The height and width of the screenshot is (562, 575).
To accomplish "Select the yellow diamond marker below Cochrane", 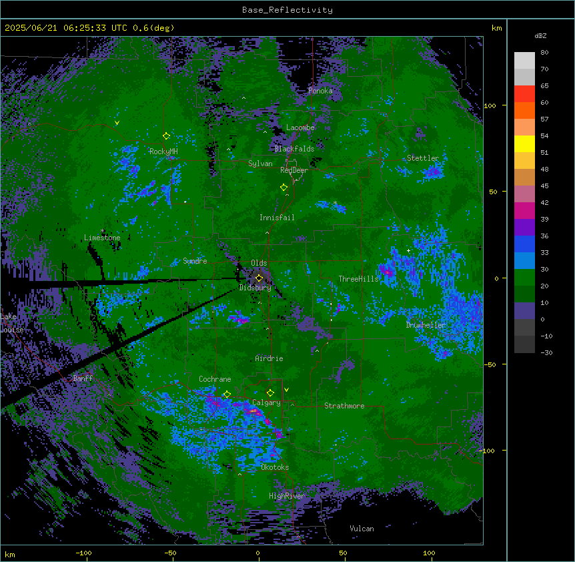I will click(x=227, y=394).
